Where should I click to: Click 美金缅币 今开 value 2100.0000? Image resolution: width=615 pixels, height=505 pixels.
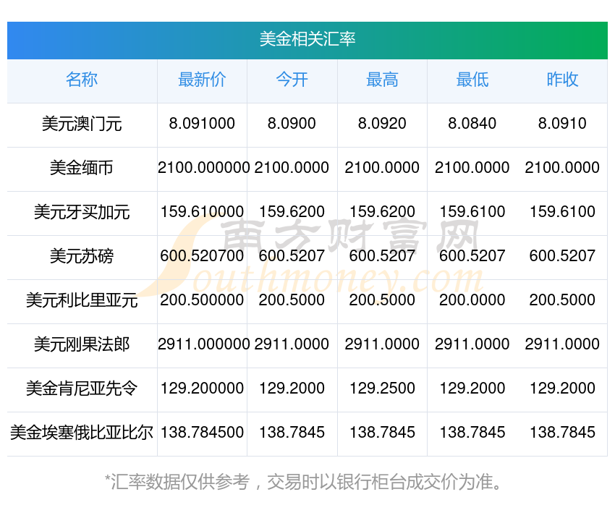pyautogui.click(x=292, y=168)
